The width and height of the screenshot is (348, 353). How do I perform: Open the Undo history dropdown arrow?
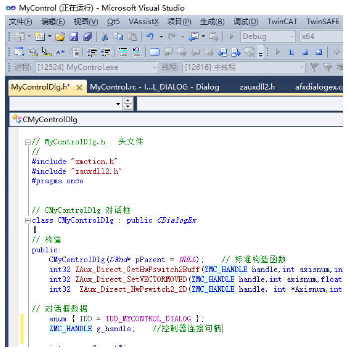pyautogui.click(x=161, y=37)
